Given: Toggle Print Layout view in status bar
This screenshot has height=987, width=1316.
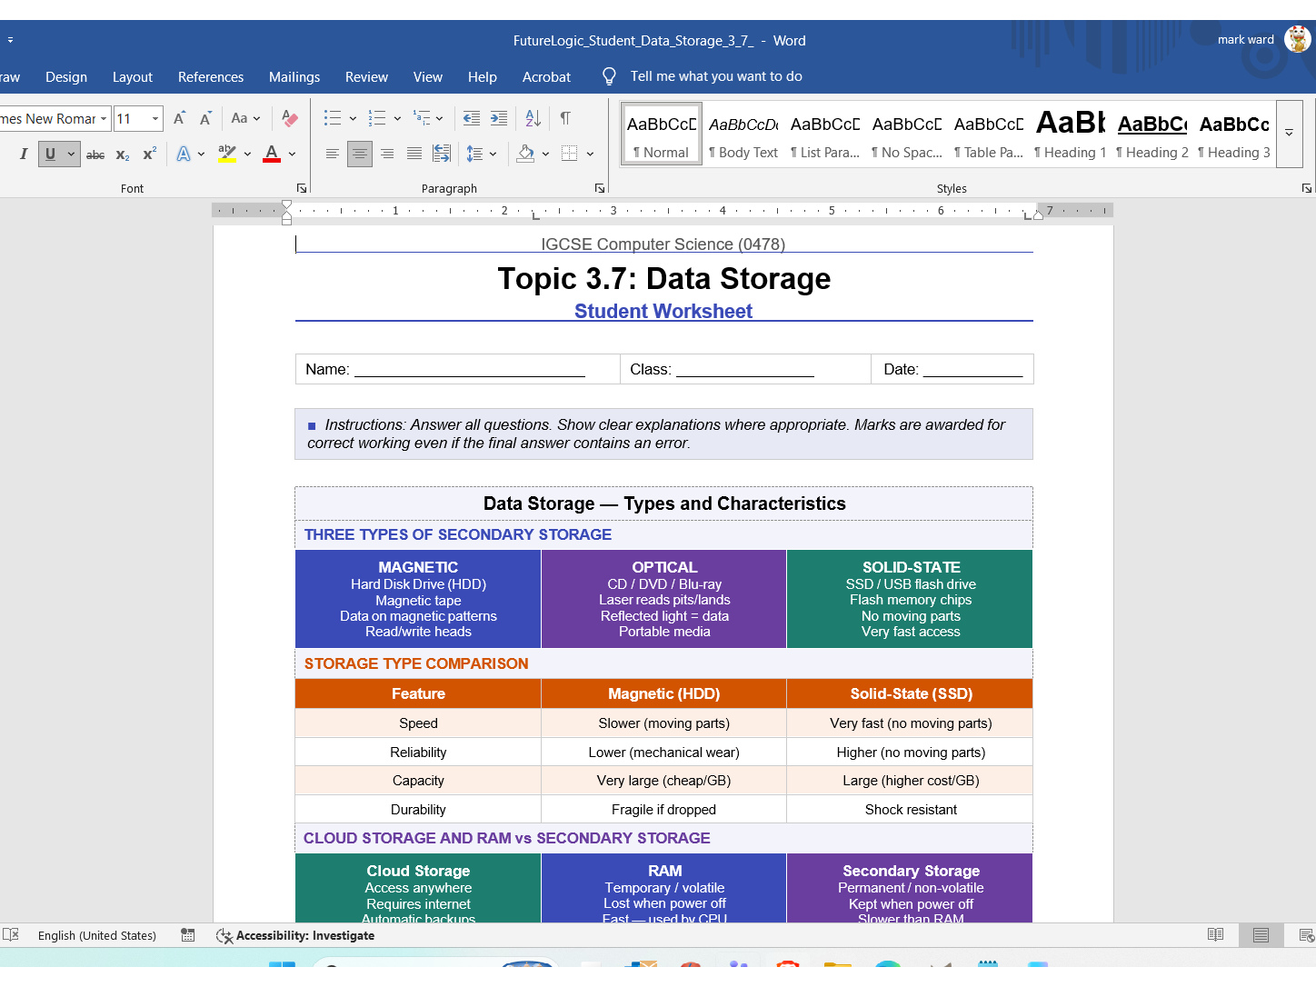Looking at the screenshot, I should click(1261, 934).
